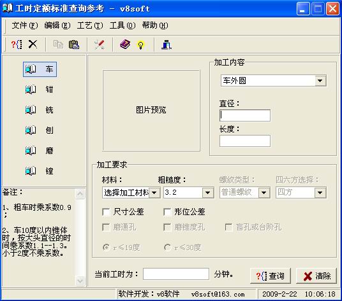Image resolution: width=342 pixels, height=301 pixels.
Task: Click the remarks scrollbar down arrow
Action: [80, 281]
